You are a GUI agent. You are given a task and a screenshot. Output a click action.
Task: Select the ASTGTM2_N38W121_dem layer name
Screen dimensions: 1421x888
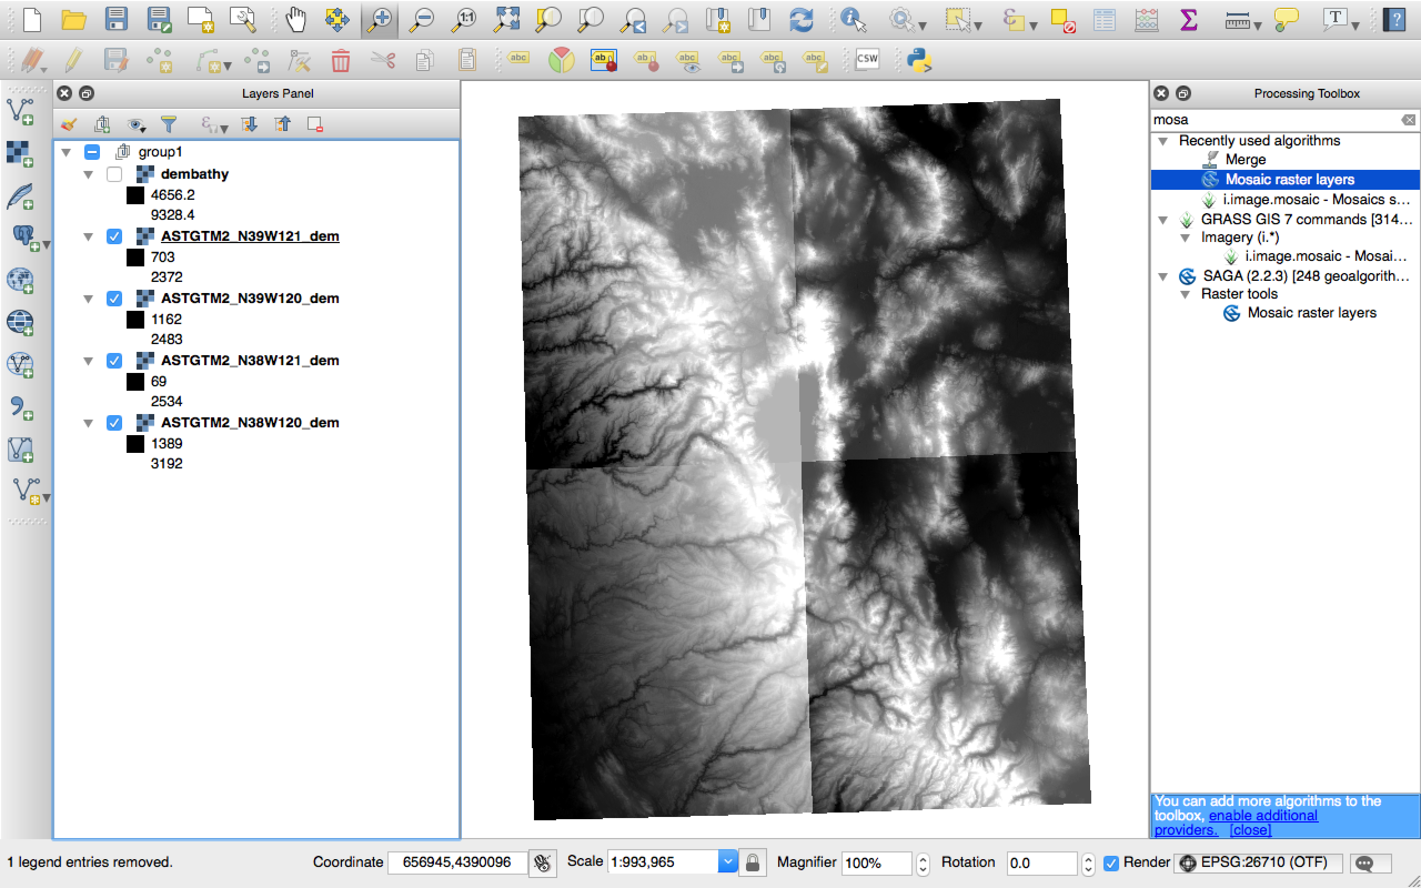[250, 361]
